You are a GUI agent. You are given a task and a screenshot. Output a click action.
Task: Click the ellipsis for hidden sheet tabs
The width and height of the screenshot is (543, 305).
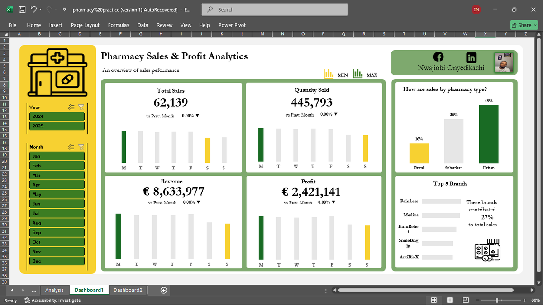[x=34, y=290]
